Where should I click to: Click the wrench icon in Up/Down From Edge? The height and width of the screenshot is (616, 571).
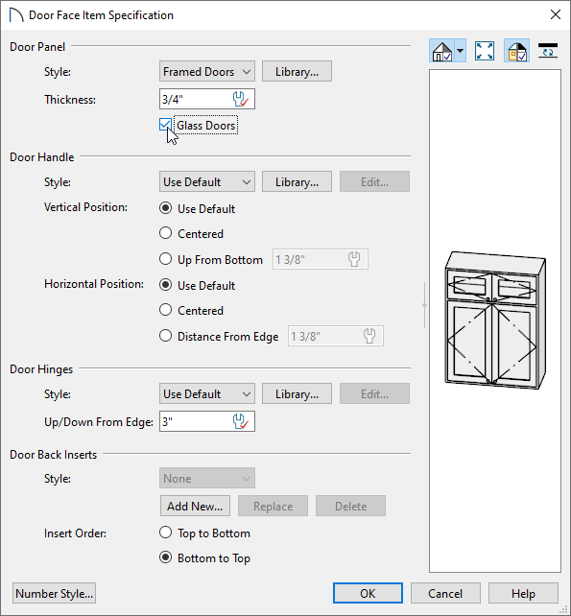point(241,421)
